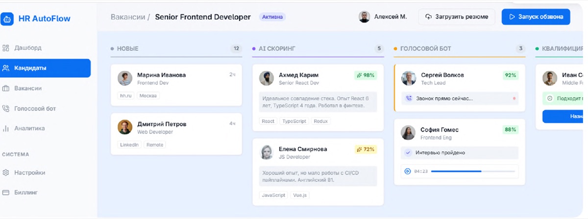Click the 92% score badge

tap(511, 75)
